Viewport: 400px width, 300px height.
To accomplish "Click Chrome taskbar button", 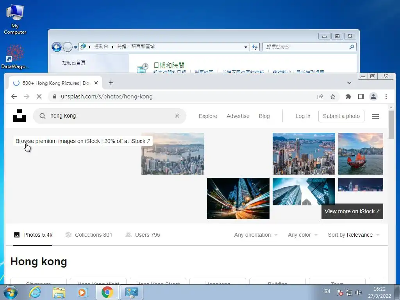I will [107, 292].
